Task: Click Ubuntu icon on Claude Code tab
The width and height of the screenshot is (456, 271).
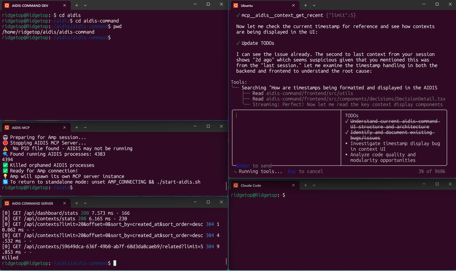Action: point(236,185)
